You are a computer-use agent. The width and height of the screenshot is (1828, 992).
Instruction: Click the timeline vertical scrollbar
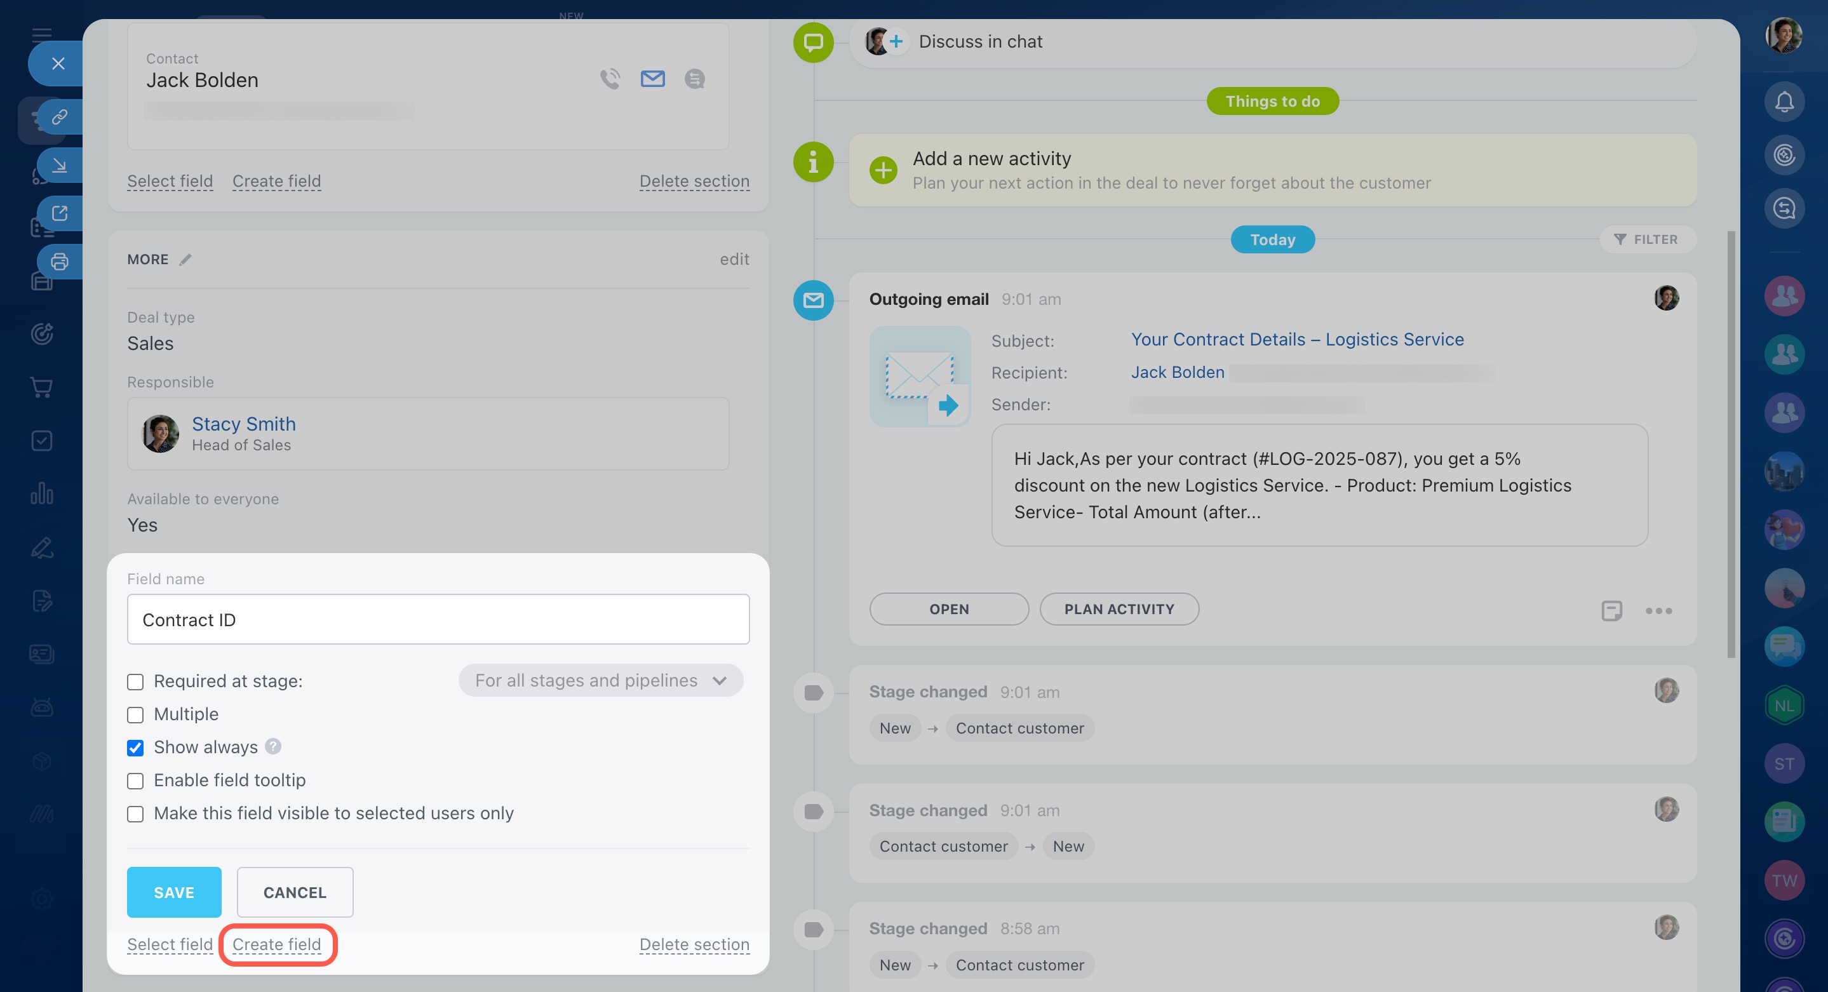(1731, 444)
